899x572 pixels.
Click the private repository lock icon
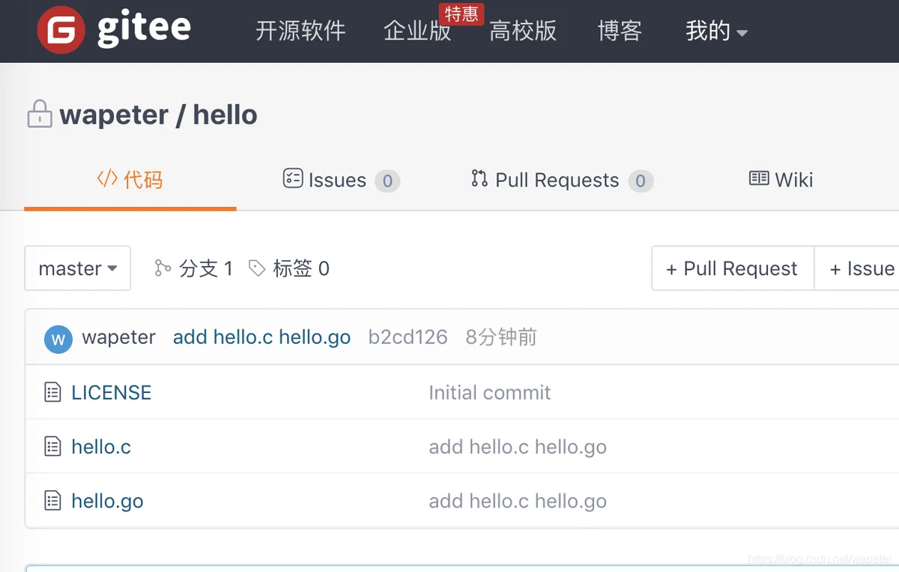[40, 114]
